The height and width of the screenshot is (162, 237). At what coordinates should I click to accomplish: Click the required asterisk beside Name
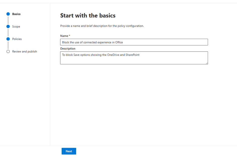[70, 36]
